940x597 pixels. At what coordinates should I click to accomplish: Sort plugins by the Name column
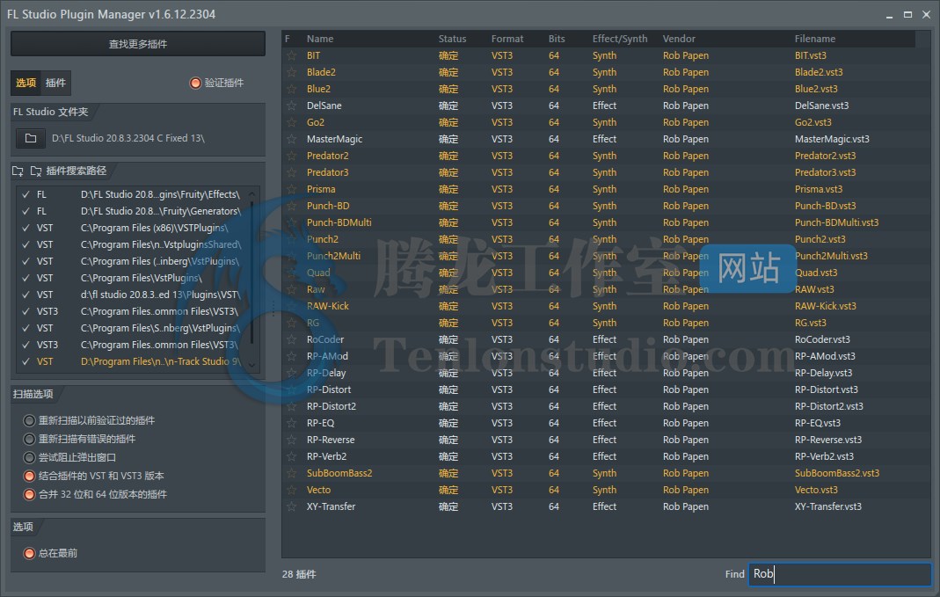319,39
